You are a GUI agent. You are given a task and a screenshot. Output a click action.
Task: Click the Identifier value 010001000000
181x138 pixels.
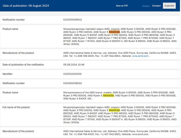click(x=72, y=74)
